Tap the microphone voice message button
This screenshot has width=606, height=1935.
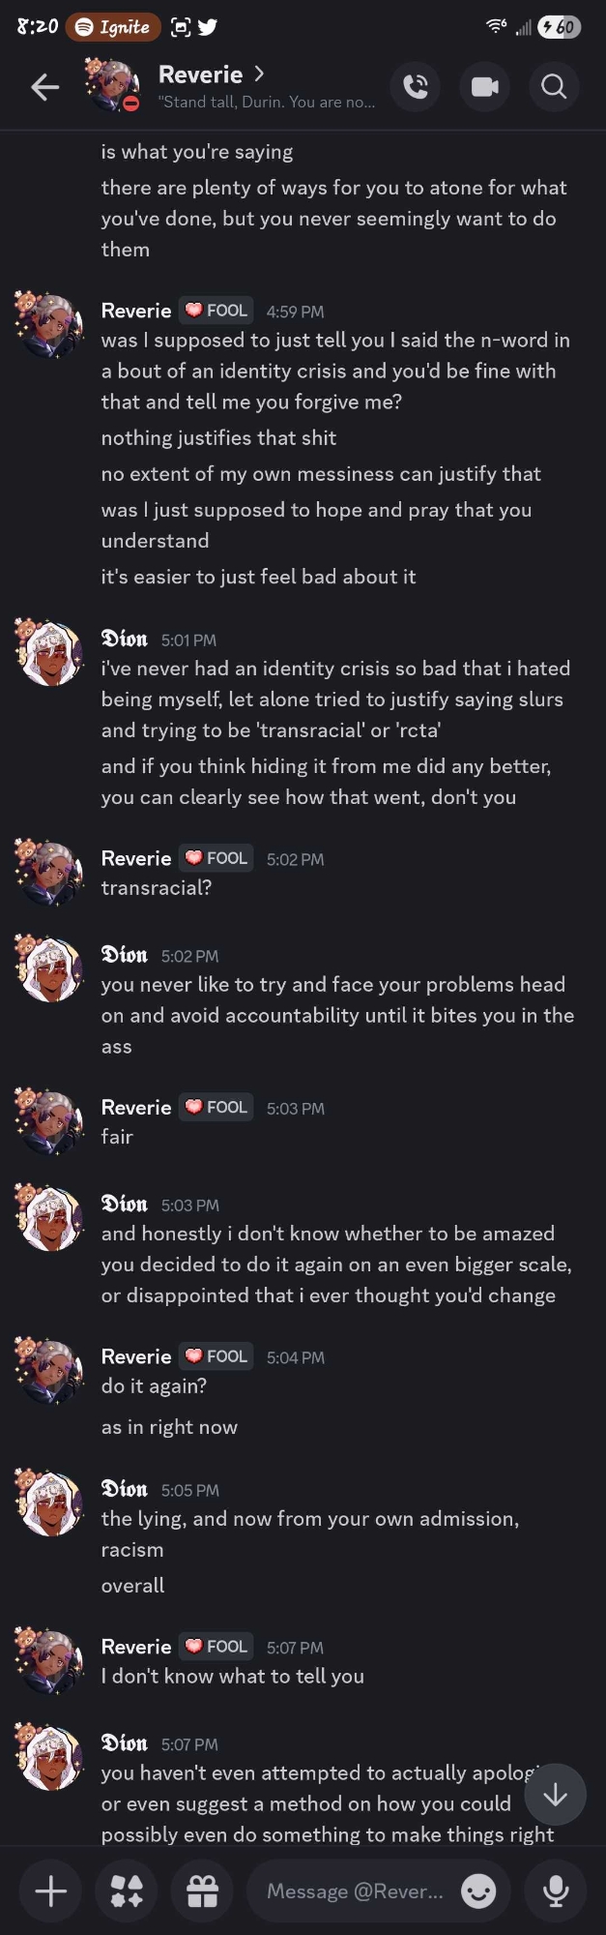point(556,1890)
